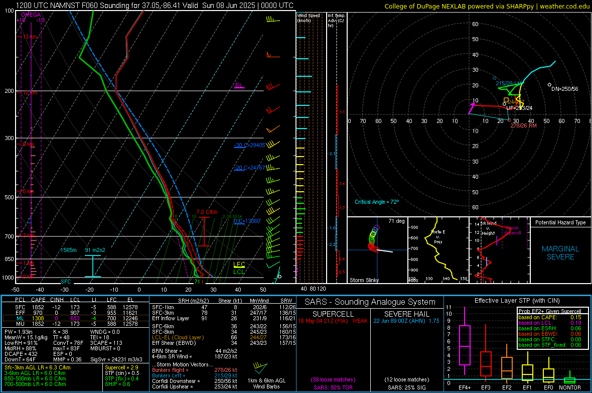Click the magenta EL level marker
This screenshot has width=592, height=393.
(239, 85)
